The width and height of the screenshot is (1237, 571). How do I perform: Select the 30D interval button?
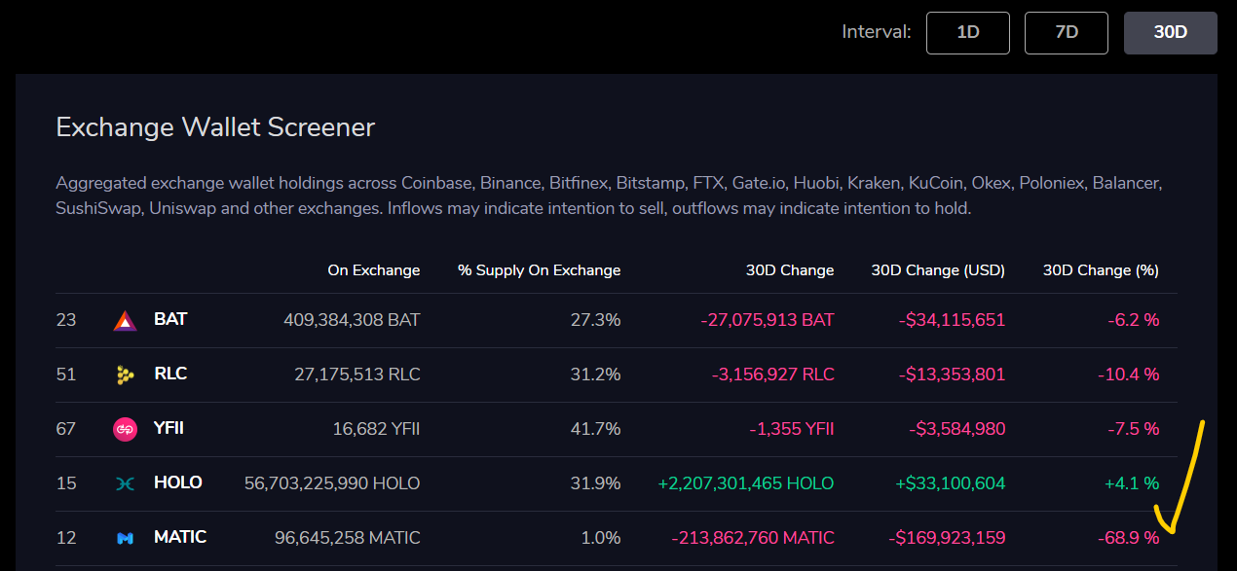pyautogui.click(x=1170, y=32)
